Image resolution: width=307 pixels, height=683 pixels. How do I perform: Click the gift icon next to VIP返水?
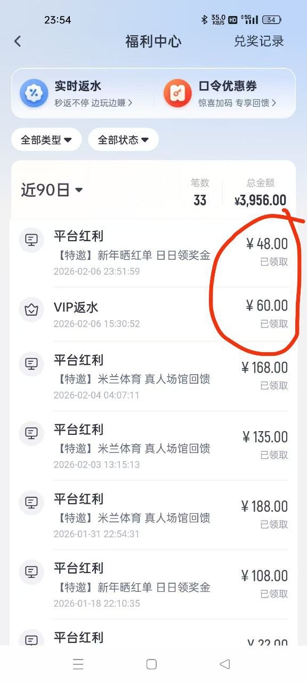(x=31, y=309)
